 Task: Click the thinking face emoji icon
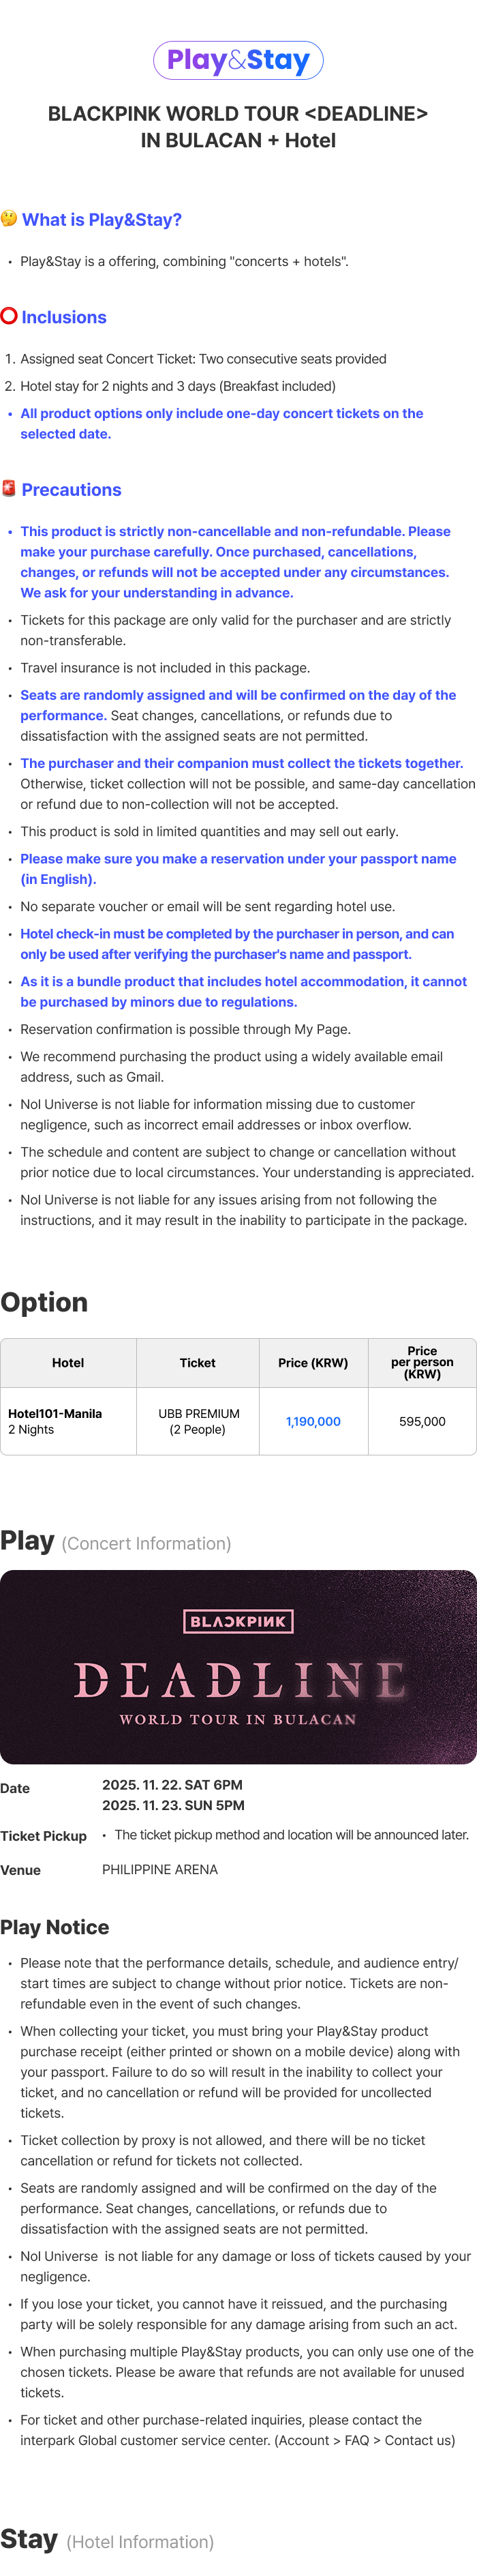tap(9, 219)
